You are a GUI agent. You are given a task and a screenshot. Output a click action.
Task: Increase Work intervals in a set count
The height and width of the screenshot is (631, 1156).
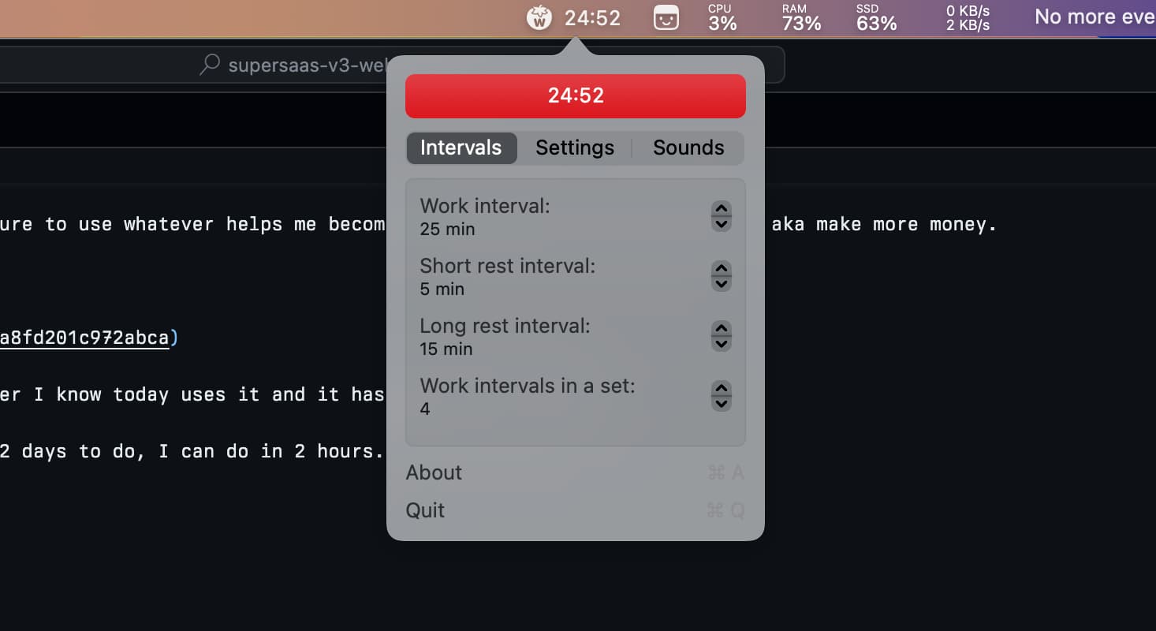[x=721, y=389]
